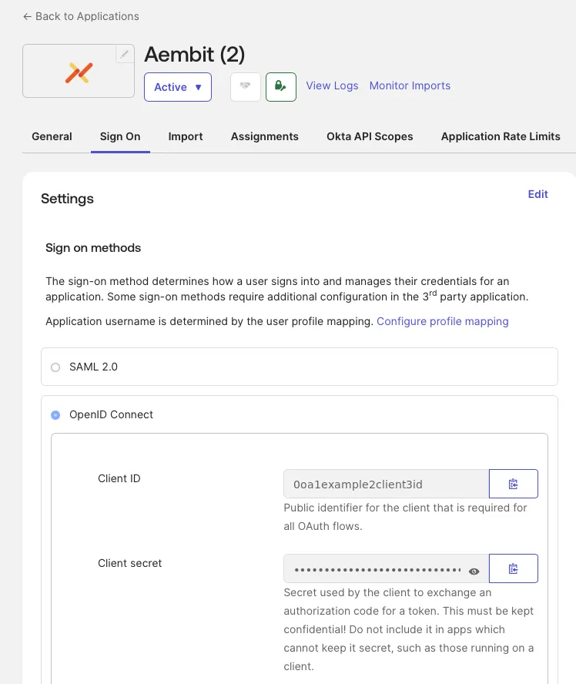Reveal the client secret with eye icon
The width and height of the screenshot is (576, 684).
[474, 571]
